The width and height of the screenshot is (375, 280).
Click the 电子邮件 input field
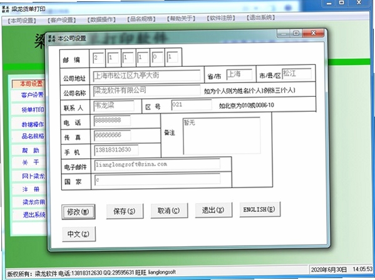pos(157,164)
